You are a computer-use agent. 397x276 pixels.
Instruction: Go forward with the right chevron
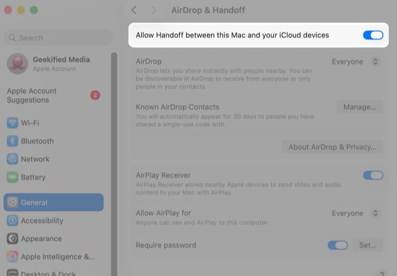pyautogui.click(x=153, y=10)
